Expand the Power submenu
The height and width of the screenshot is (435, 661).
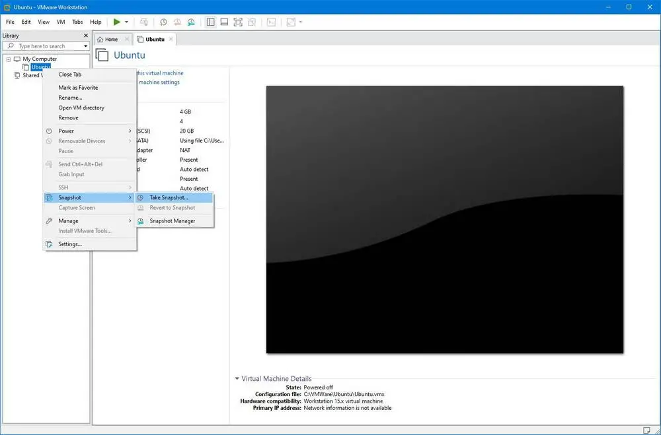point(90,131)
